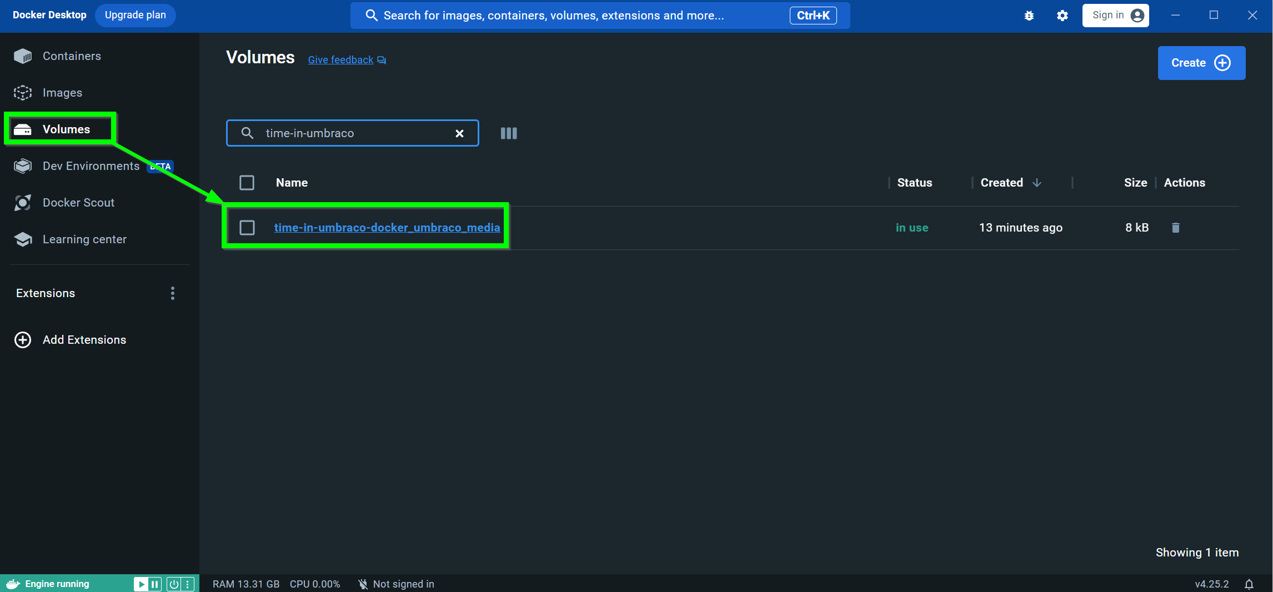Sort volumes by Size header
The image size is (1273, 592).
(x=1135, y=183)
